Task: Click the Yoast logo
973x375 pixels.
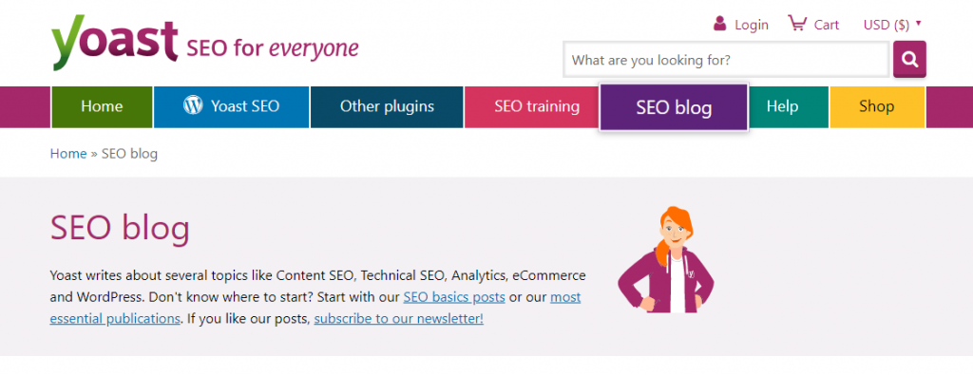Action: 115,42
